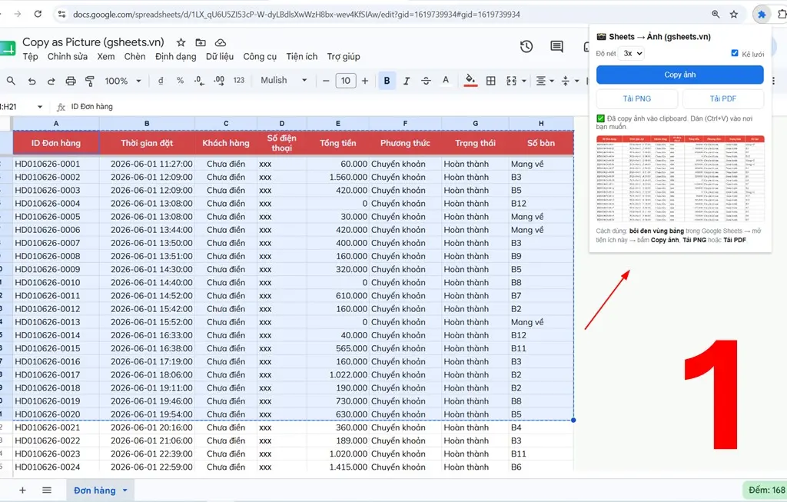Open the text color picker
The image size is (787, 502).
(445, 80)
